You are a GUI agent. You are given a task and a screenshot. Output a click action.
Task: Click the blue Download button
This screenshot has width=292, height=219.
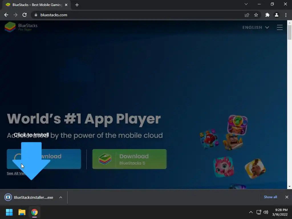pos(44,159)
